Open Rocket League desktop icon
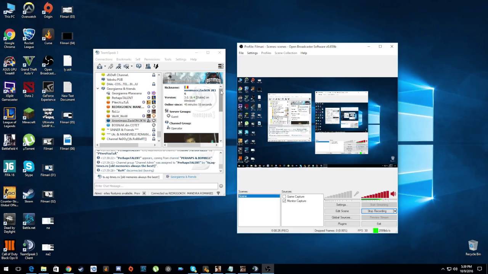Viewport: 488px width, 274px height. pyautogui.click(x=29, y=39)
